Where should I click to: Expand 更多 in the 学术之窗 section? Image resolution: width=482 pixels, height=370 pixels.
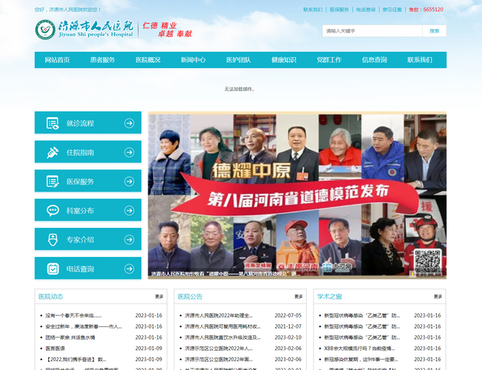438,297
